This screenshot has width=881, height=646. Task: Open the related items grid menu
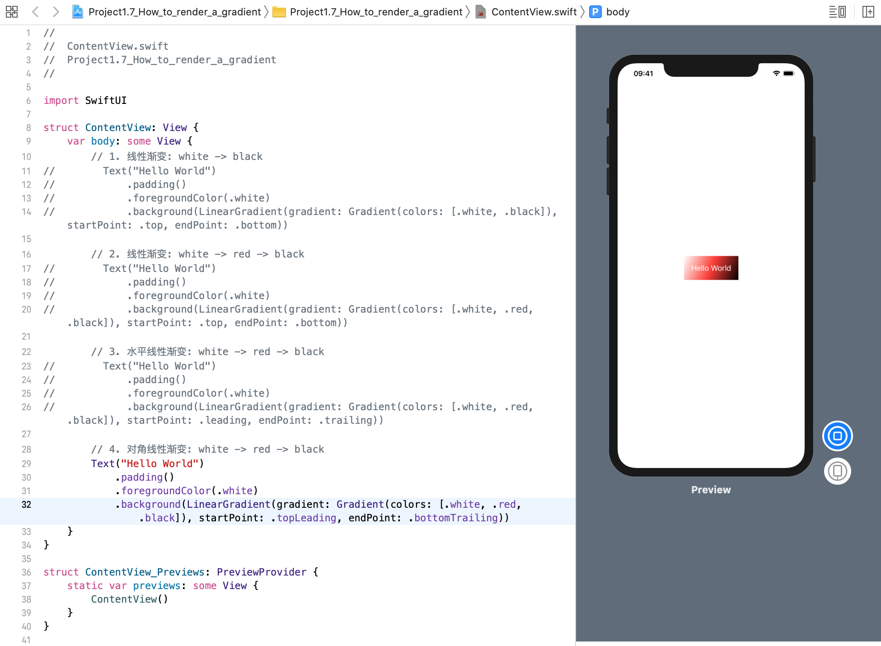(x=12, y=12)
